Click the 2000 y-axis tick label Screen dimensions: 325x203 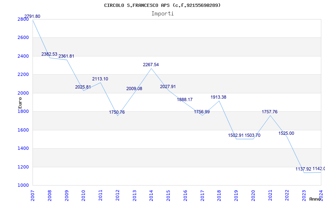(23, 93)
